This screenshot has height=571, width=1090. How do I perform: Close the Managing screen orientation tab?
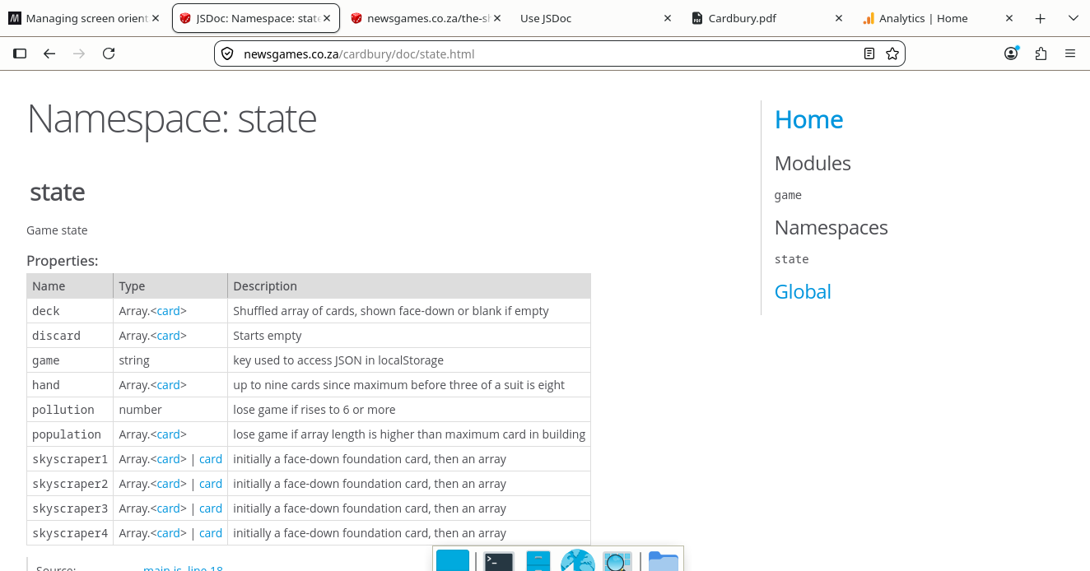pos(156,18)
